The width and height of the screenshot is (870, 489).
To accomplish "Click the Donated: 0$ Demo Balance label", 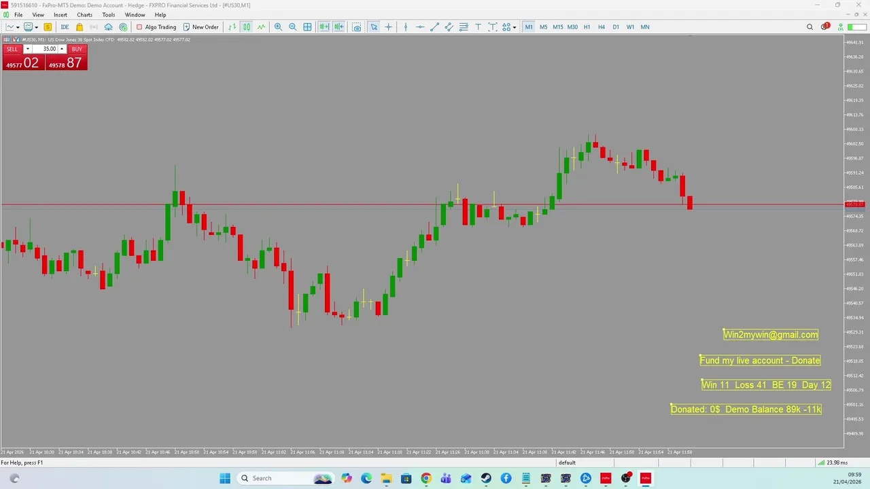I will (x=746, y=409).
